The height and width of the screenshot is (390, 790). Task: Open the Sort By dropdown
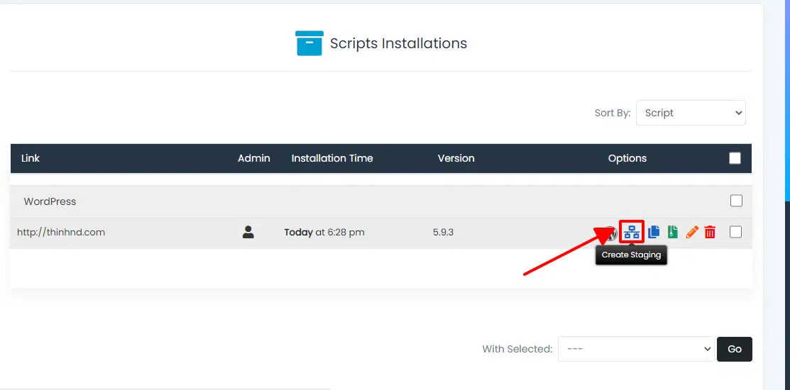coord(691,113)
